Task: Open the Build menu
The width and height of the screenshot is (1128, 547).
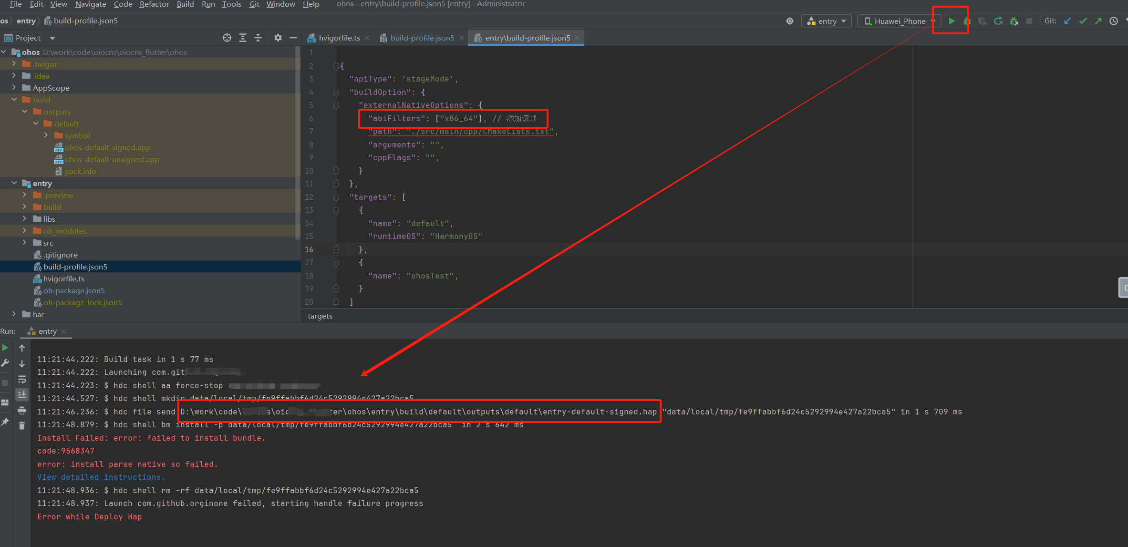Action: coord(185,4)
